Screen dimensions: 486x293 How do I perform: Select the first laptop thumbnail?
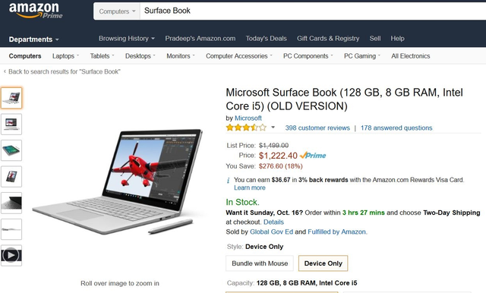coord(11,98)
